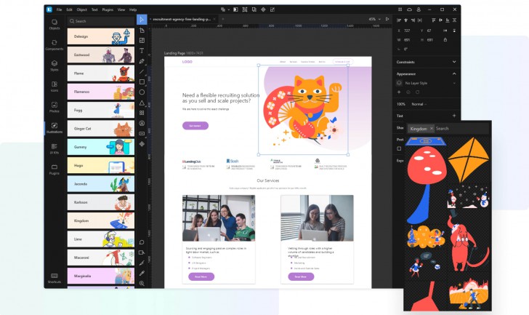This screenshot has width=529, height=315.
Task: Open the UI Kits panel
Action: [54, 148]
